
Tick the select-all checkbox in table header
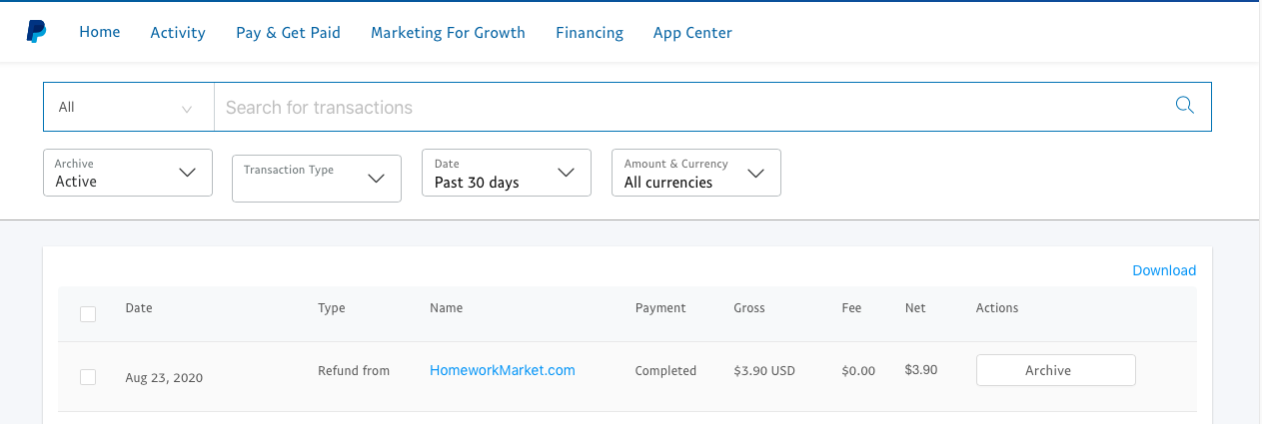tap(88, 314)
